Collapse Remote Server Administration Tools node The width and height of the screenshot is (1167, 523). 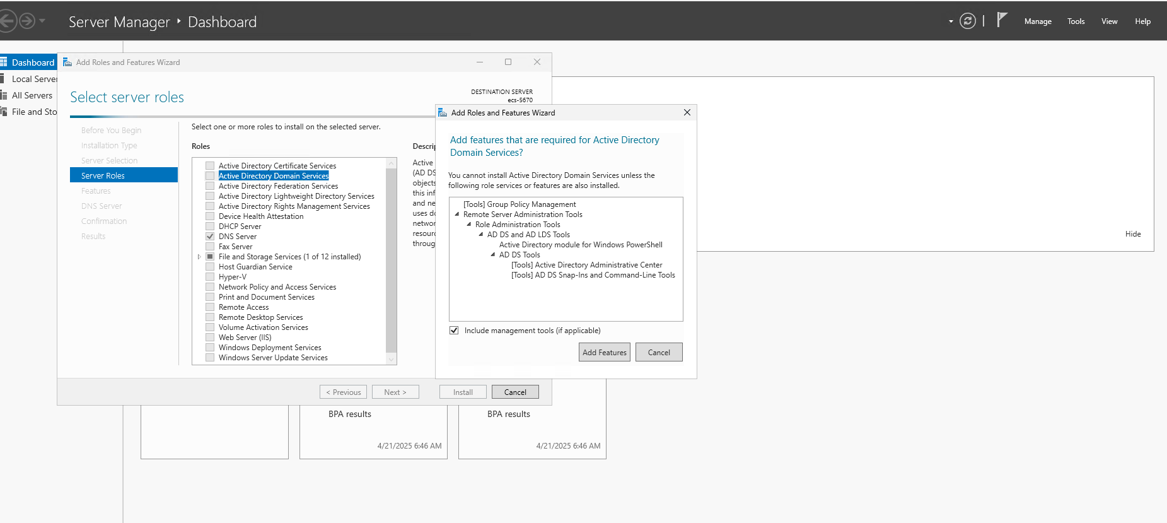click(457, 214)
